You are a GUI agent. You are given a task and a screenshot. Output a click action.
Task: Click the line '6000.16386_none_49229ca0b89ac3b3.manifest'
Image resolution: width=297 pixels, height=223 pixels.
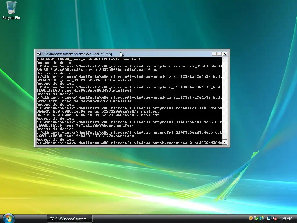[x=84, y=80]
